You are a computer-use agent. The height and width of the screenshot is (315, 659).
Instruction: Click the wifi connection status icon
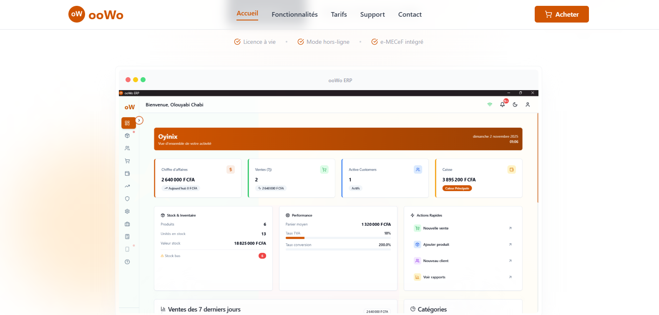point(490,105)
